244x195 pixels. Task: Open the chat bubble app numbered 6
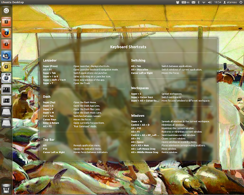tap(6, 78)
